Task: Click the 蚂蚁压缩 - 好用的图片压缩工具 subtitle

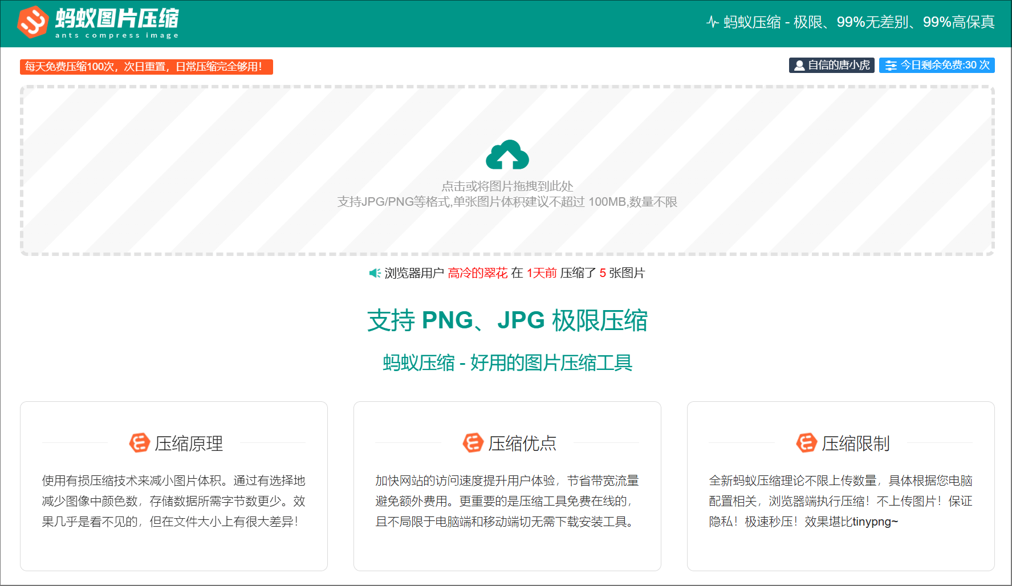Action: pyautogui.click(x=507, y=363)
